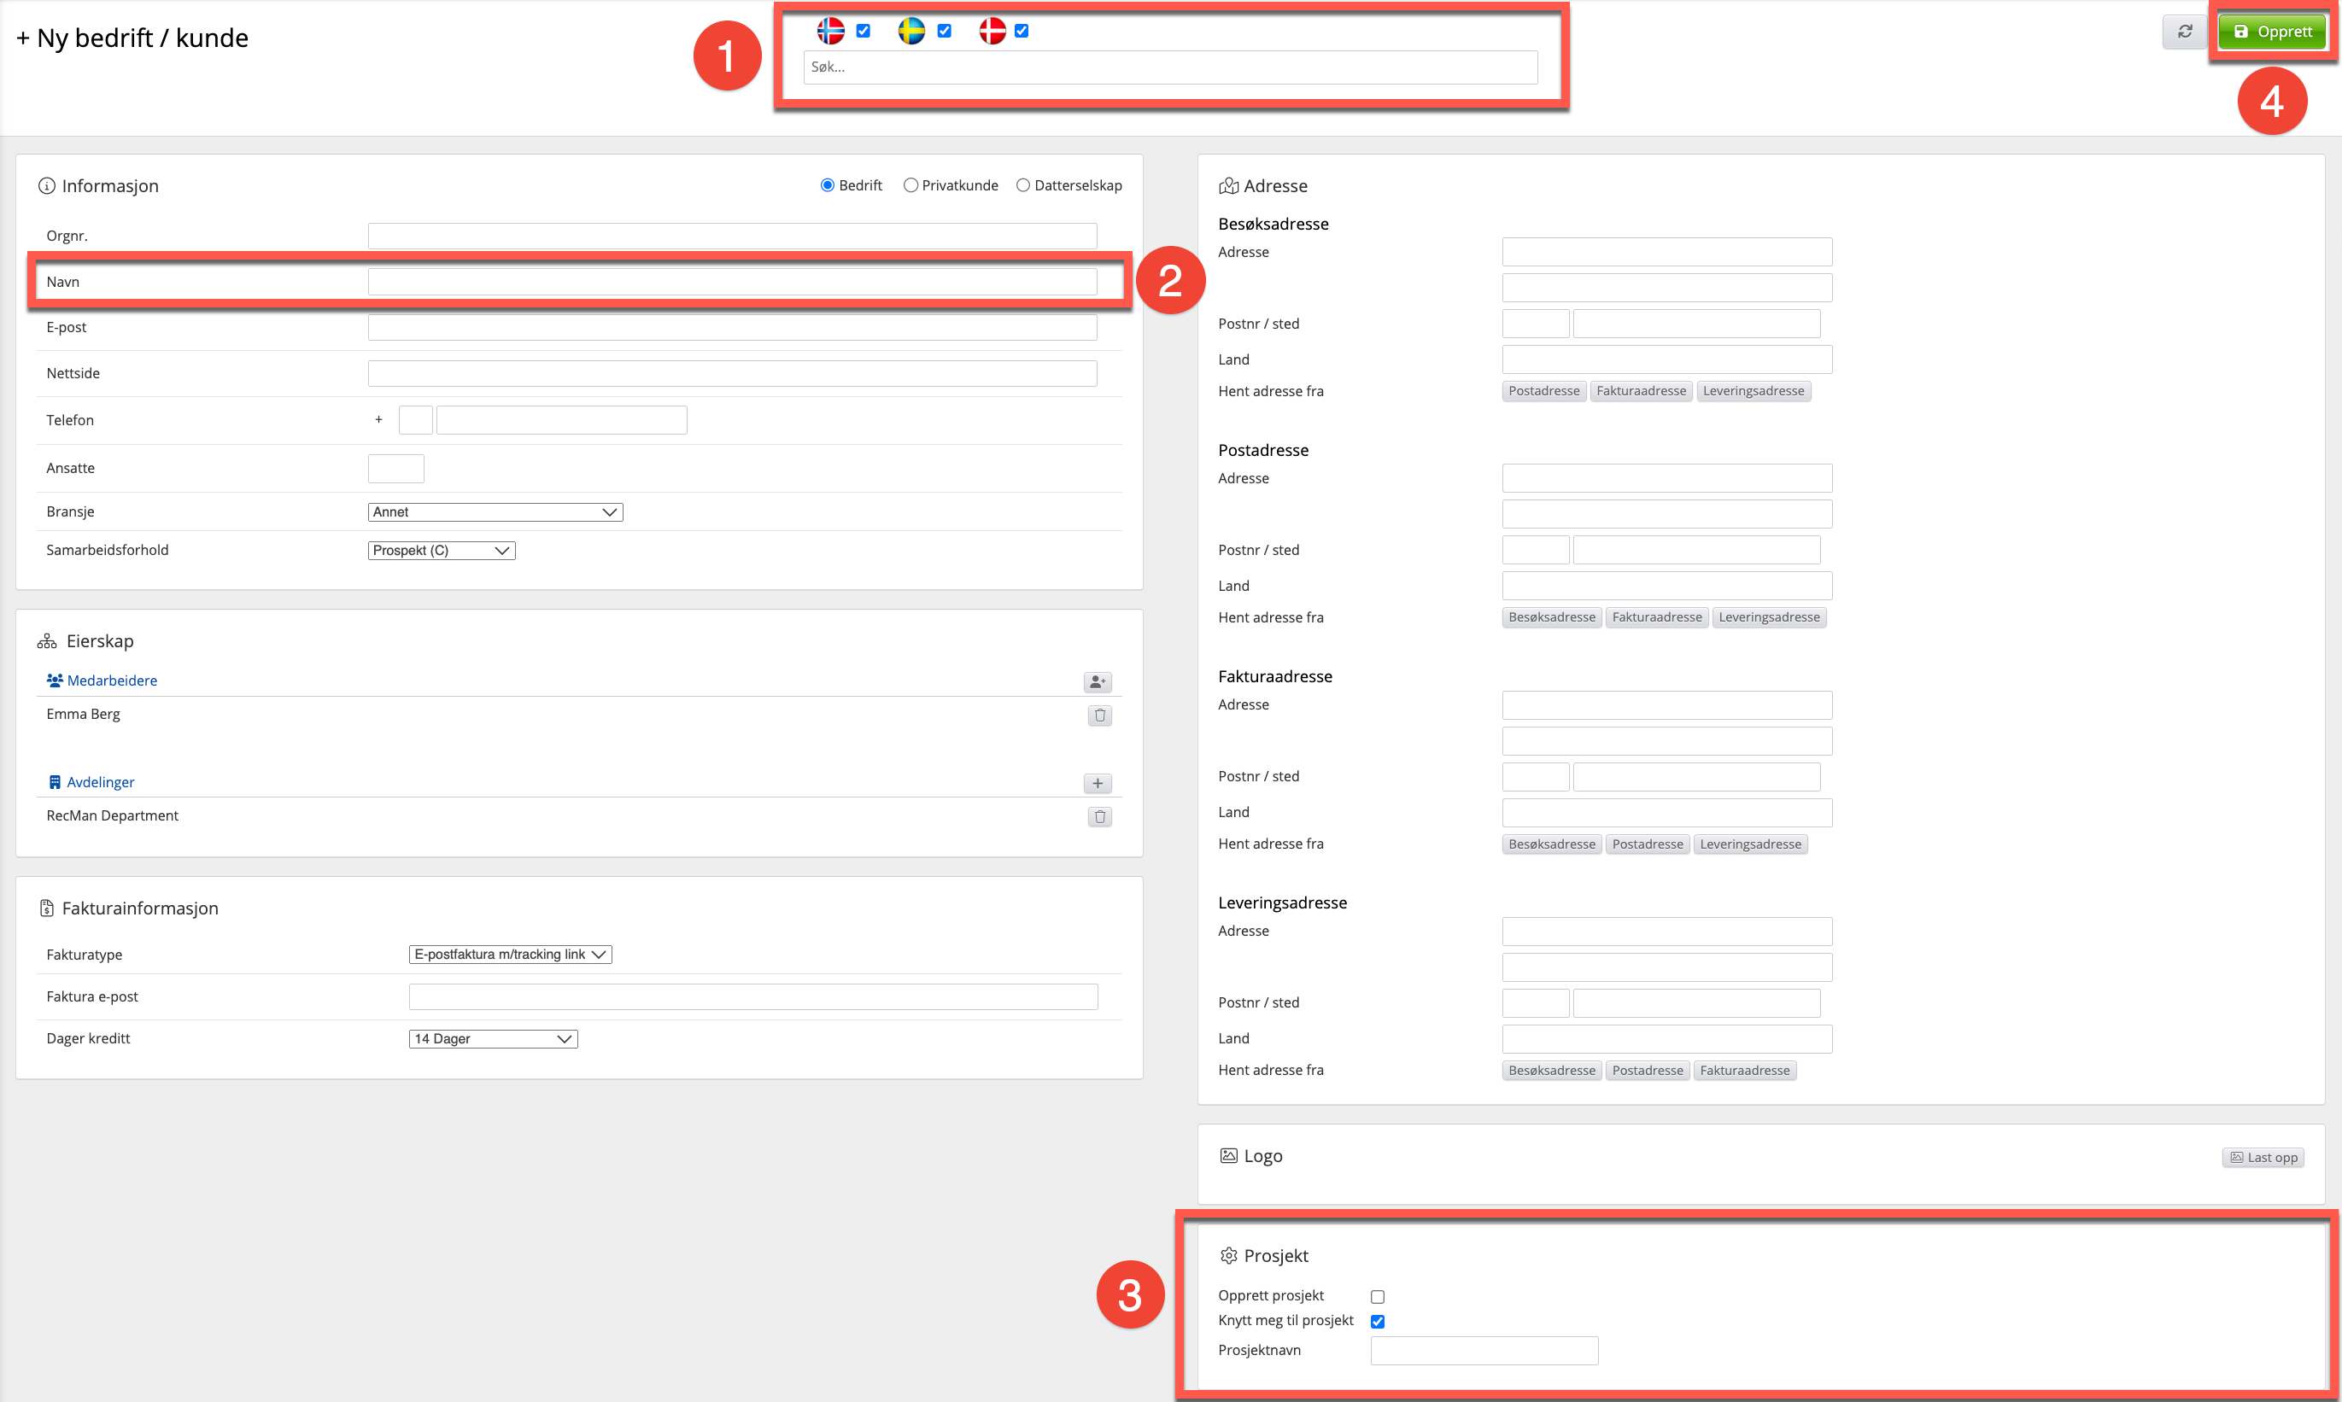Screen dimensions: 2342x1402
Task: Click the Norwegian flag icon
Action: click(831, 32)
